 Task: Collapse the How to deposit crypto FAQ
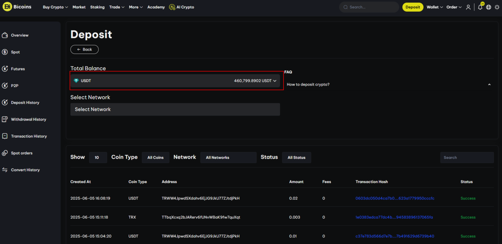[x=489, y=85]
